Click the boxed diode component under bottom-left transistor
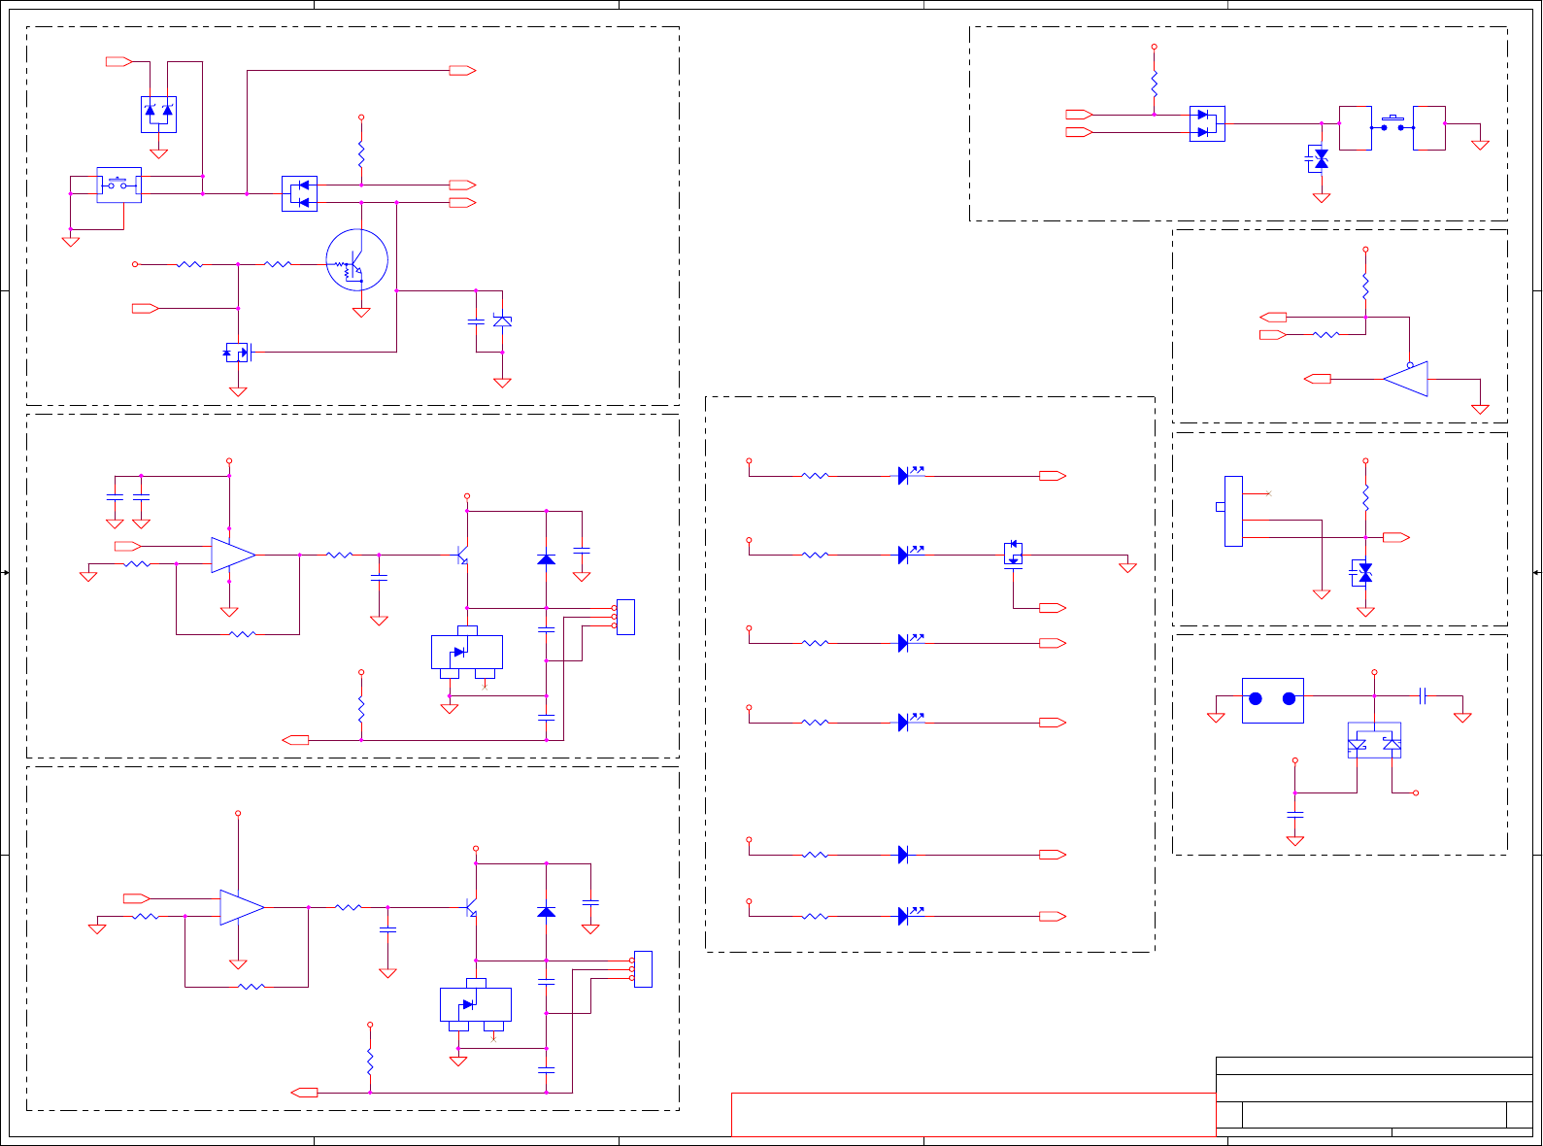The width and height of the screenshot is (1543, 1146). click(x=476, y=1004)
